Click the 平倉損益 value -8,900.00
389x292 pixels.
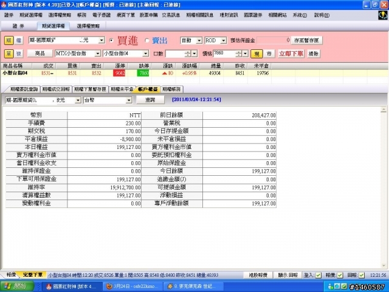tap(130, 139)
